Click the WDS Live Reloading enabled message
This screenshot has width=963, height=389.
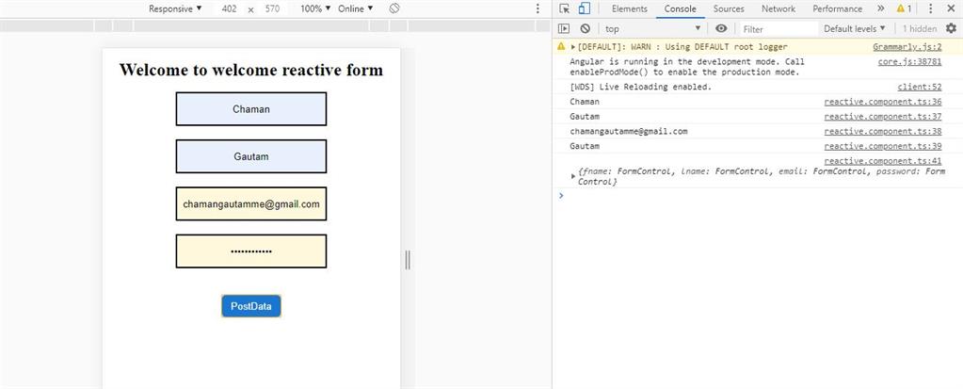pyautogui.click(x=640, y=87)
